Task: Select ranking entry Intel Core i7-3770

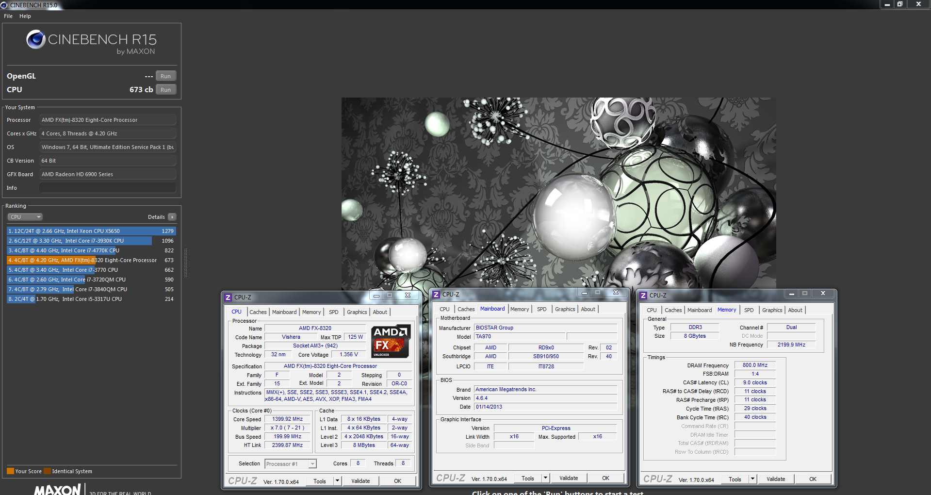Action: tap(91, 270)
